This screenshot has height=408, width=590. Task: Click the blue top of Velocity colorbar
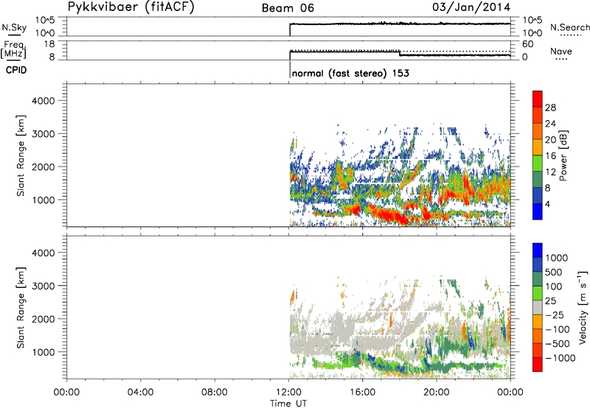pyautogui.click(x=538, y=250)
